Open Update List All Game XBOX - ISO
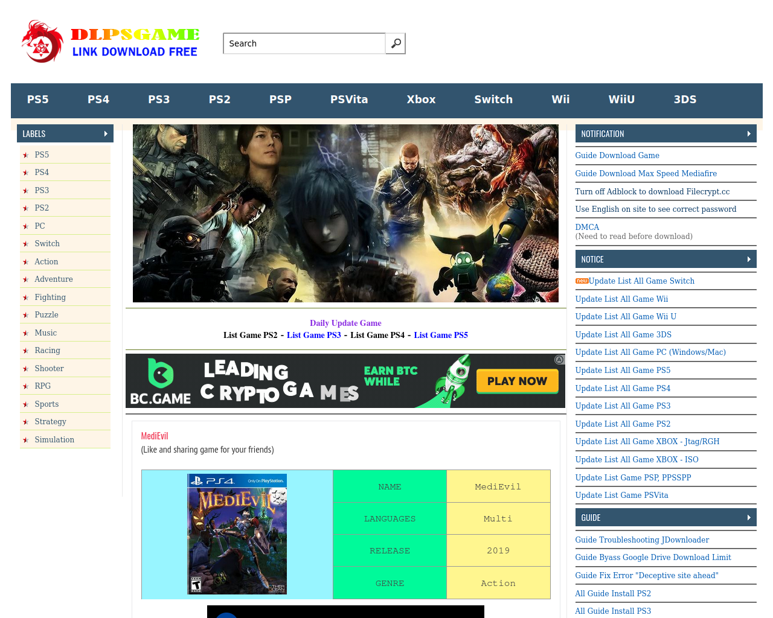This screenshot has height=618, width=773. [637, 460]
